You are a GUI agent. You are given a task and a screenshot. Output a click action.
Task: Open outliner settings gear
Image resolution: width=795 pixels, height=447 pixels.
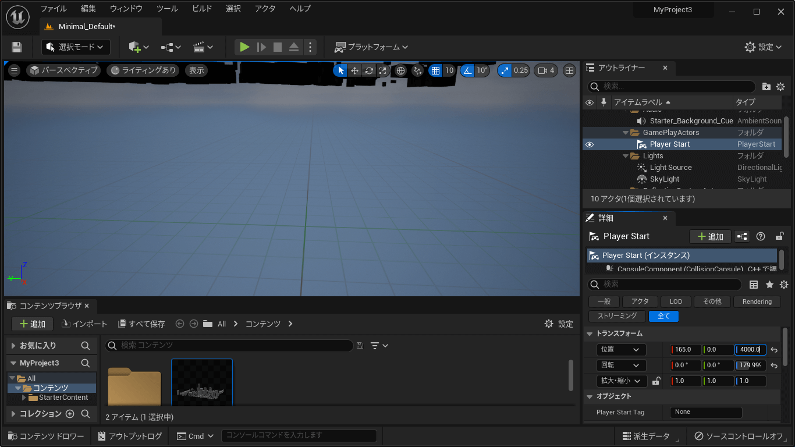(x=780, y=87)
